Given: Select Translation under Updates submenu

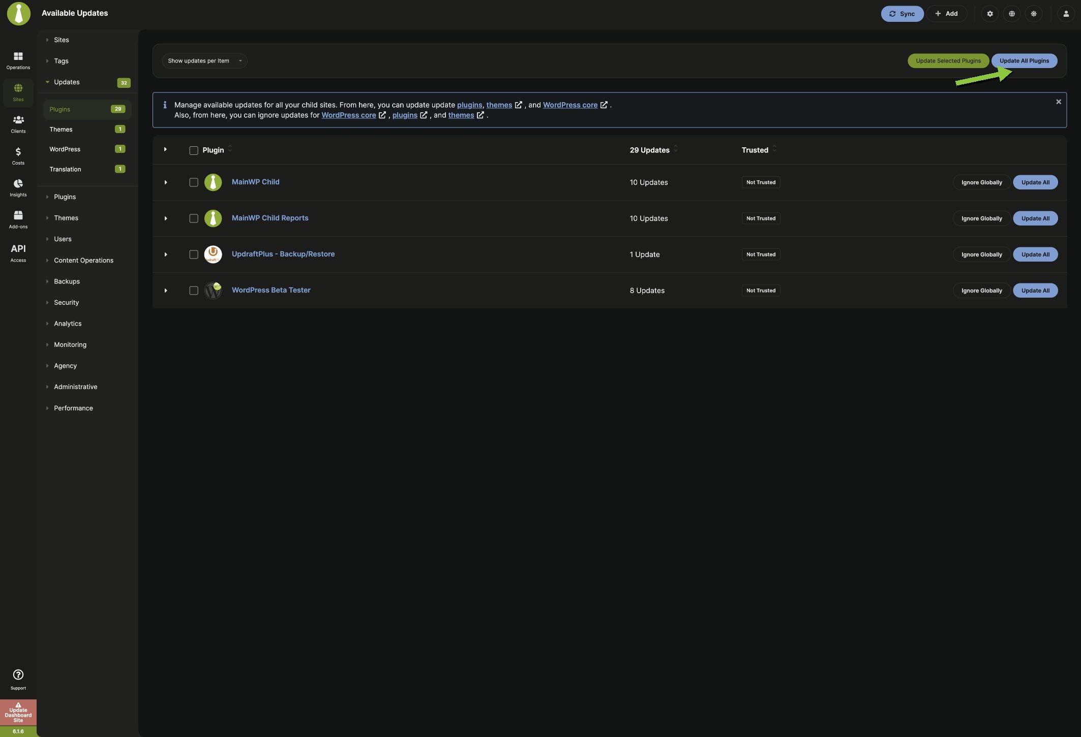Looking at the screenshot, I should click(x=87, y=169).
